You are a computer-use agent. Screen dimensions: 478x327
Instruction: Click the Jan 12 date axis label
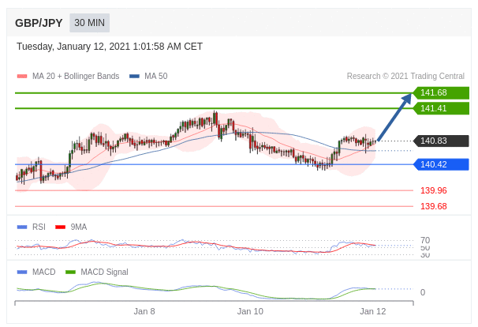click(373, 311)
